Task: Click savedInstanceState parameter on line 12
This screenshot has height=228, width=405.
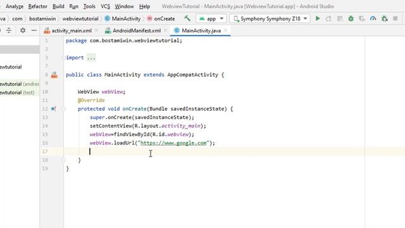Action: [197, 109]
